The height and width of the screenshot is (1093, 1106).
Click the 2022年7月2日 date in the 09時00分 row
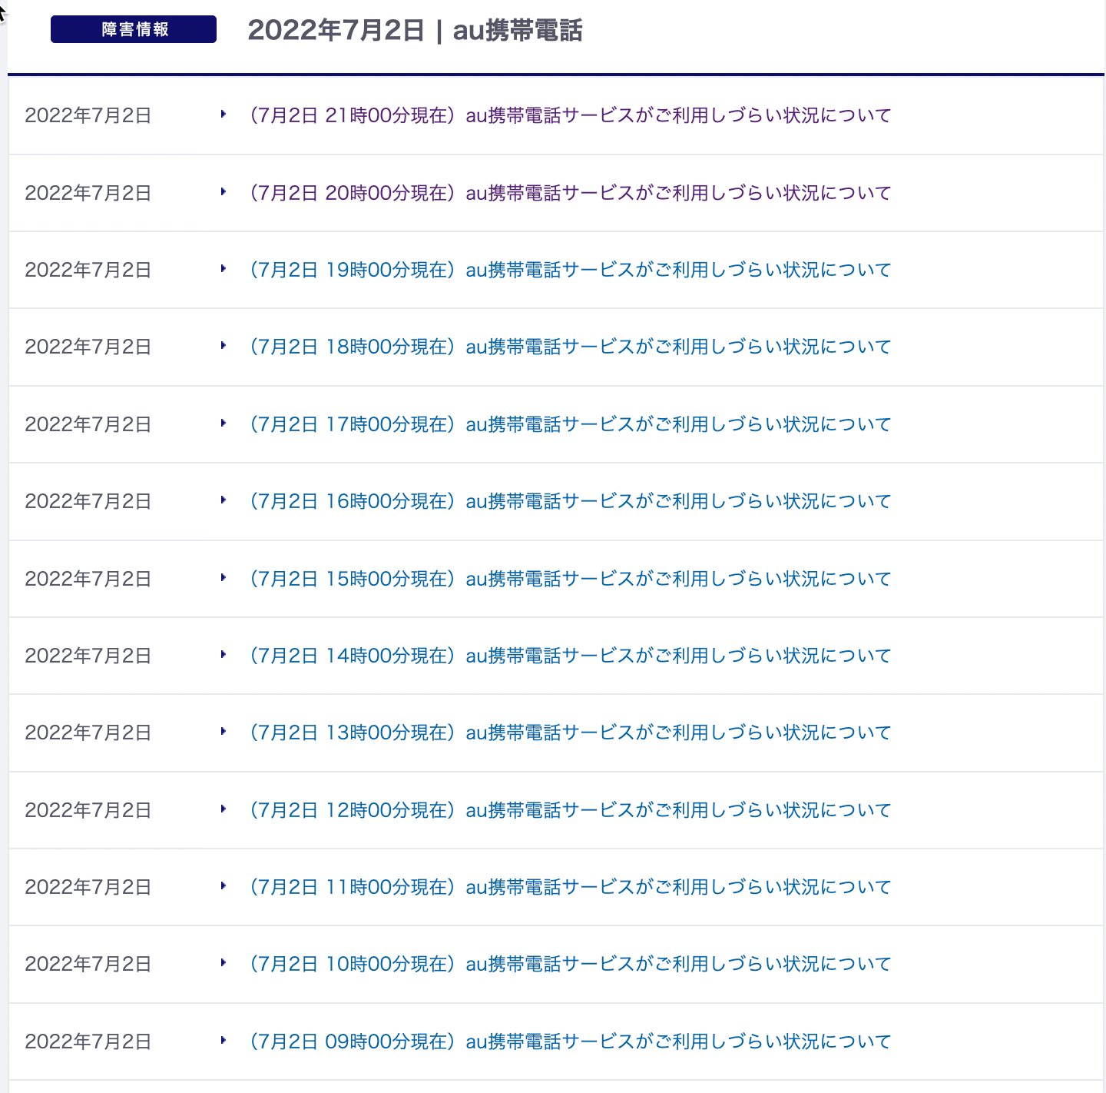click(x=88, y=1042)
